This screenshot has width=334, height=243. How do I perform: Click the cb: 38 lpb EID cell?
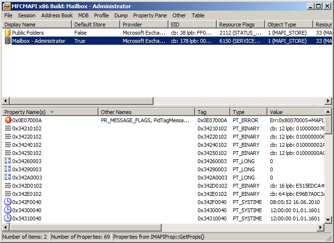191,33
